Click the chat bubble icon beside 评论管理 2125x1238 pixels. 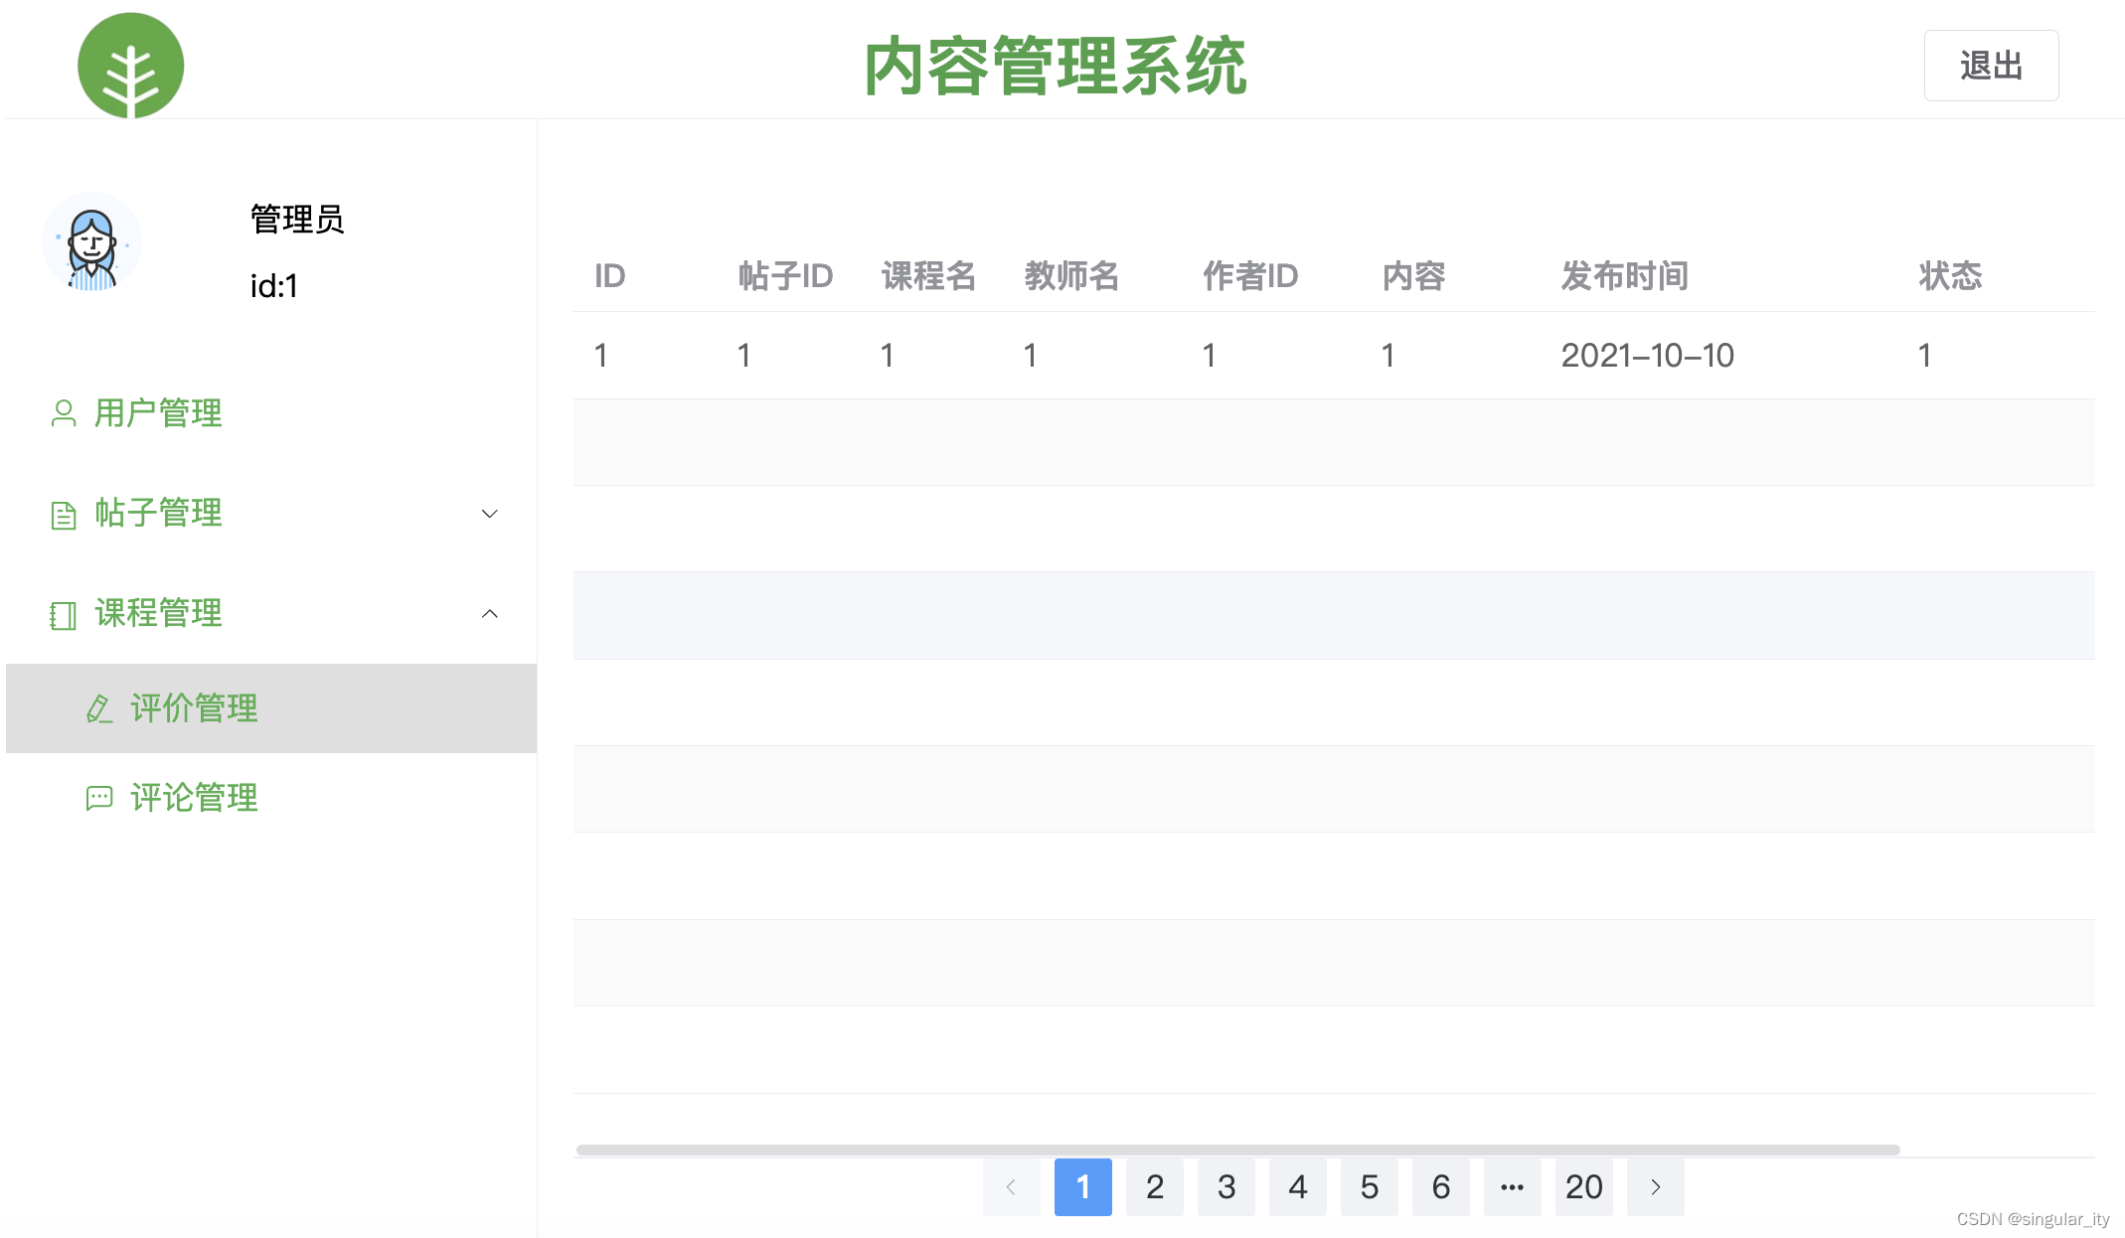(x=99, y=798)
